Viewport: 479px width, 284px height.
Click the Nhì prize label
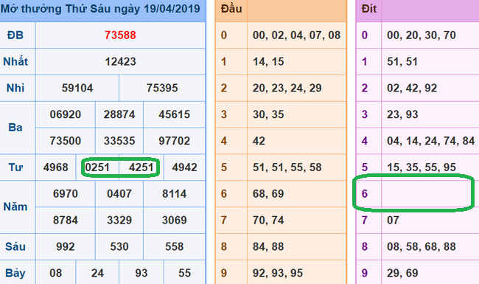[15, 88]
